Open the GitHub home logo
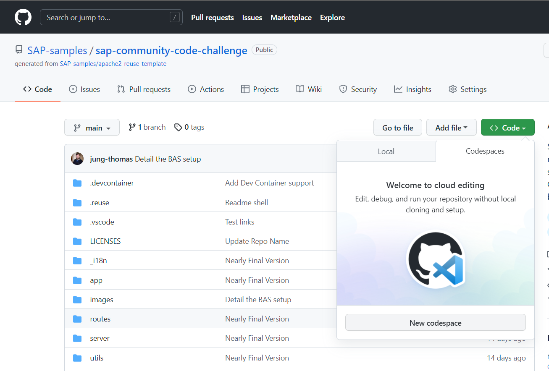The image size is (549, 371). coord(23,18)
